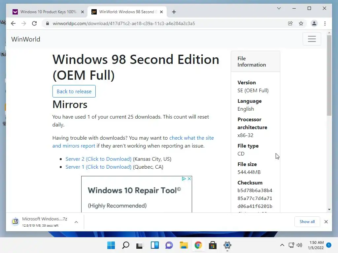Viewport: 338px width, 253px height.
Task: Click the x86-32 architecture value
Action: (x=245, y=135)
